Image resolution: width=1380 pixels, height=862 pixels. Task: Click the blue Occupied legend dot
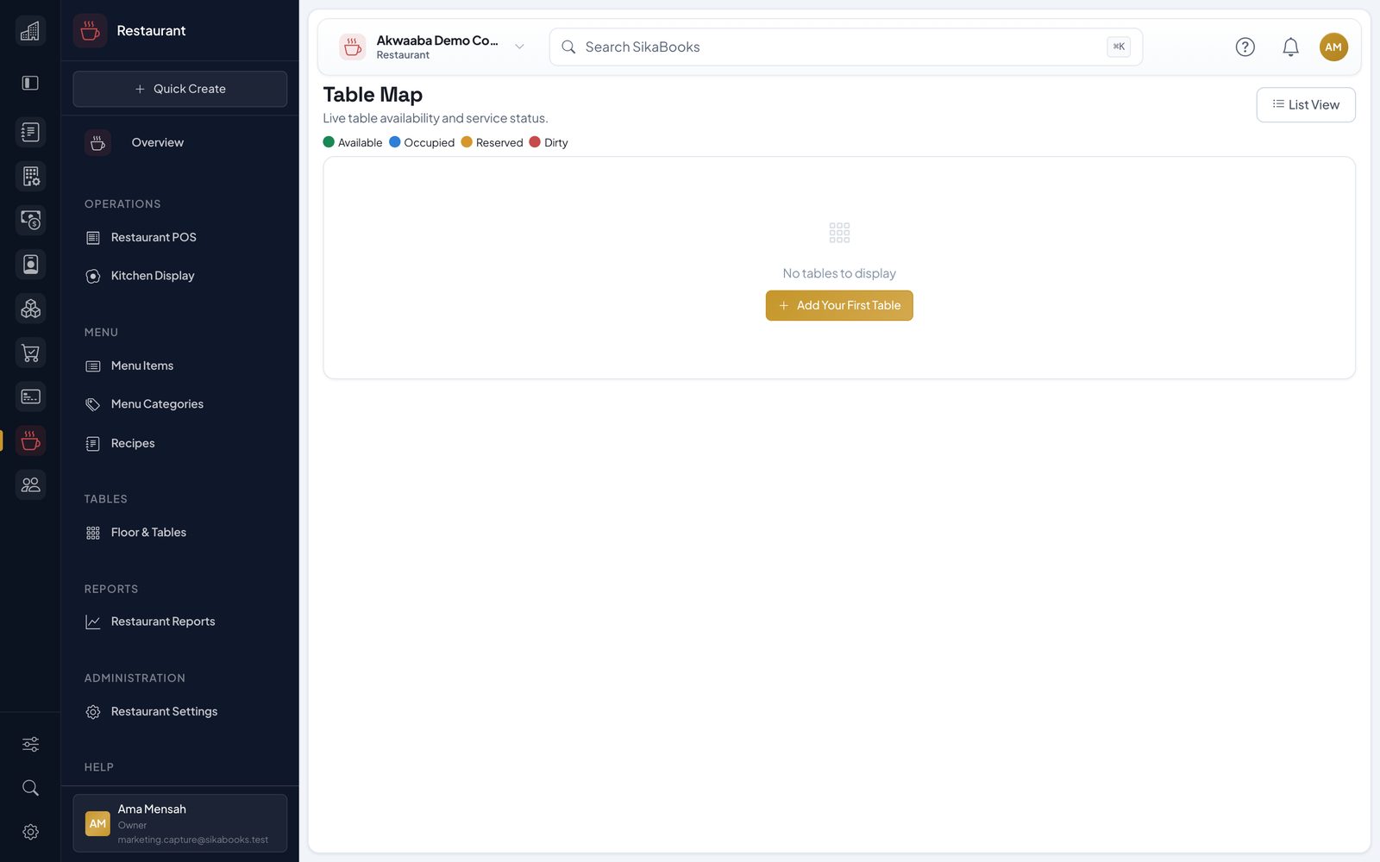coord(395,142)
